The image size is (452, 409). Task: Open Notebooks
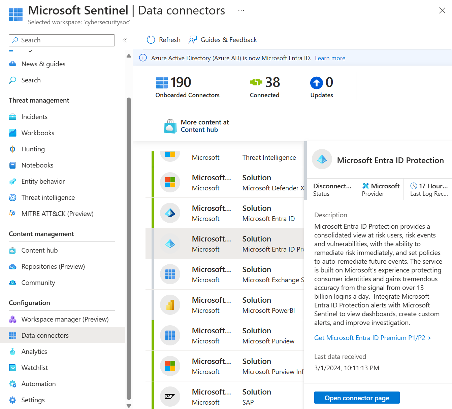tap(37, 165)
